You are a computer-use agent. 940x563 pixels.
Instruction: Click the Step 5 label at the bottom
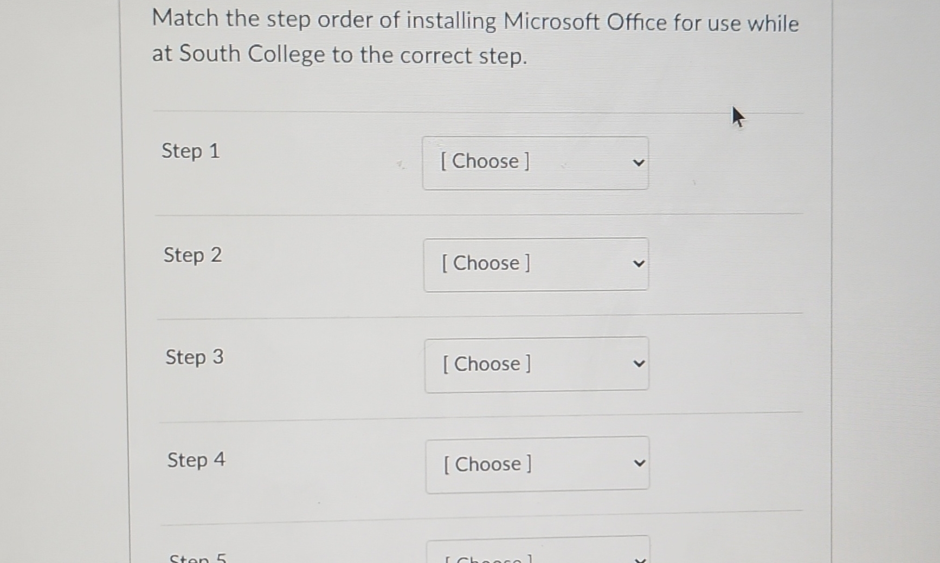pyautogui.click(x=198, y=558)
